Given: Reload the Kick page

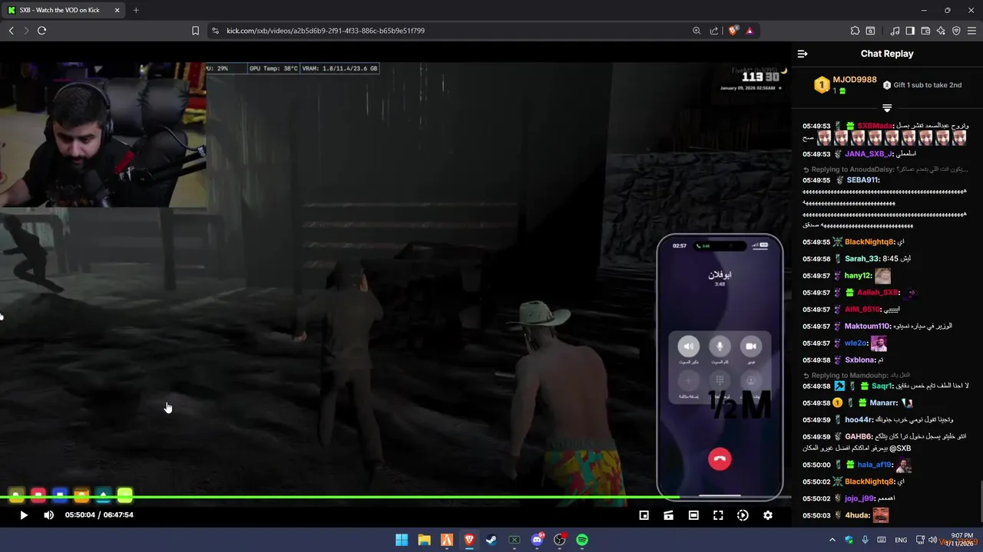Looking at the screenshot, I should coord(42,31).
